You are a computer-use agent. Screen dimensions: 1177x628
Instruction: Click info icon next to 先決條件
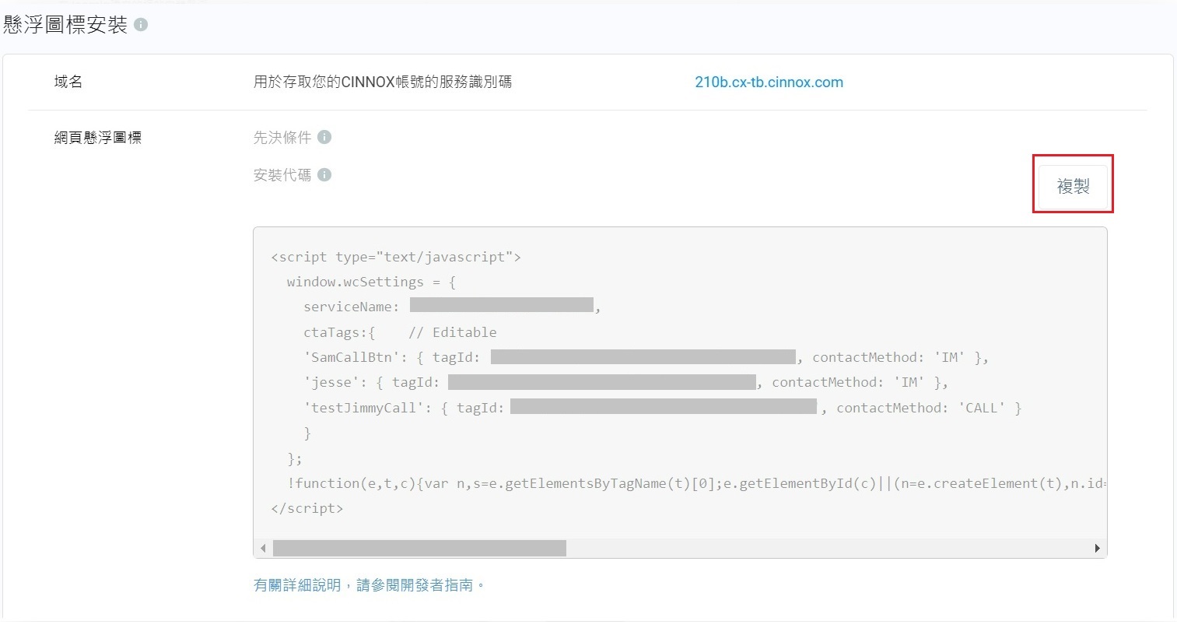[324, 137]
